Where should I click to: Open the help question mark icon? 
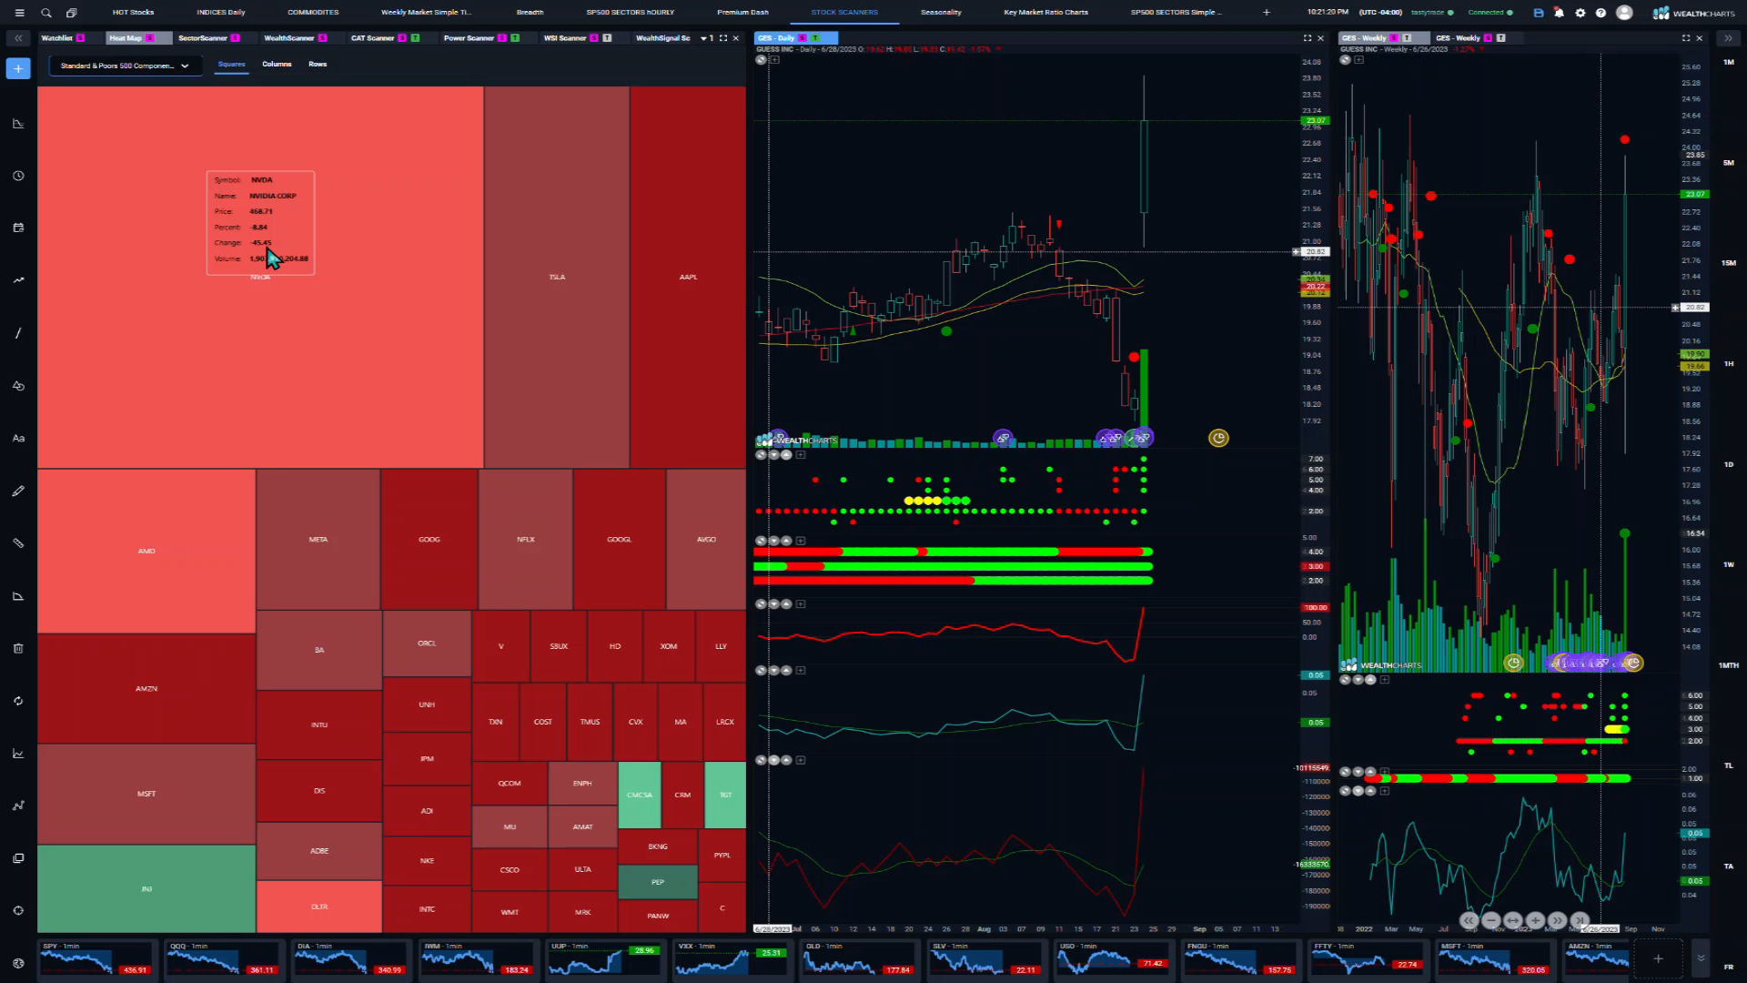pyautogui.click(x=1601, y=13)
